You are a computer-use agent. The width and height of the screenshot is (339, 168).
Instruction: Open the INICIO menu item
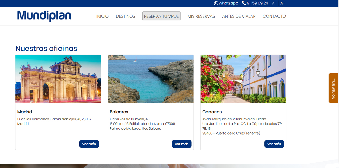pos(102,16)
